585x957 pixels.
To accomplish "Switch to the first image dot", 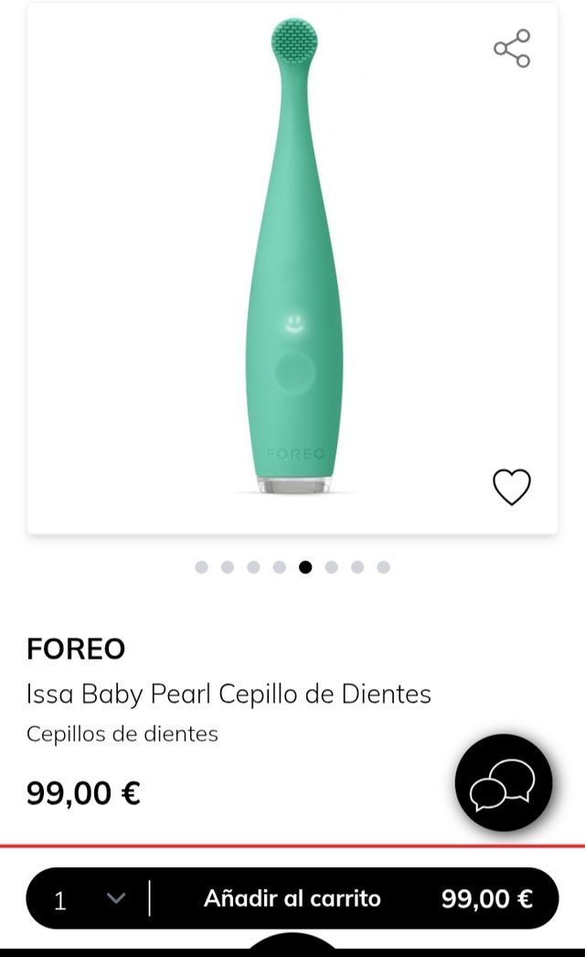I will click(200, 566).
